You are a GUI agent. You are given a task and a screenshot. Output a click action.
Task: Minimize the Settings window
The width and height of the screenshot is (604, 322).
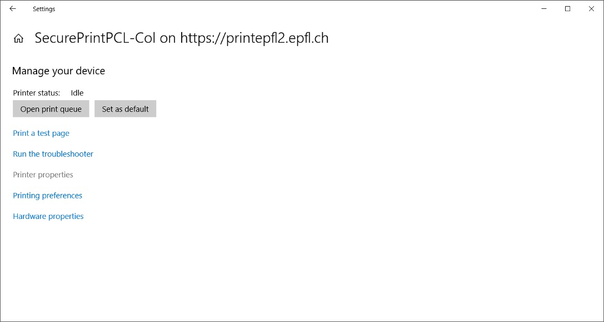(x=543, y=9)
